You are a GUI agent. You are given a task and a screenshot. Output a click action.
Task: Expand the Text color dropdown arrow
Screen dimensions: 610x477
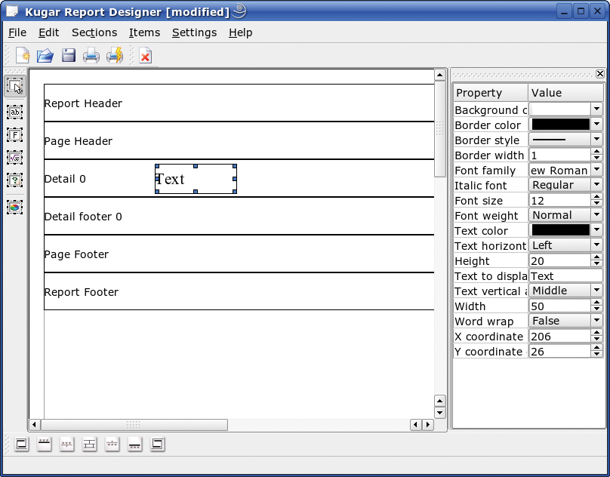[x=596, y=230]
